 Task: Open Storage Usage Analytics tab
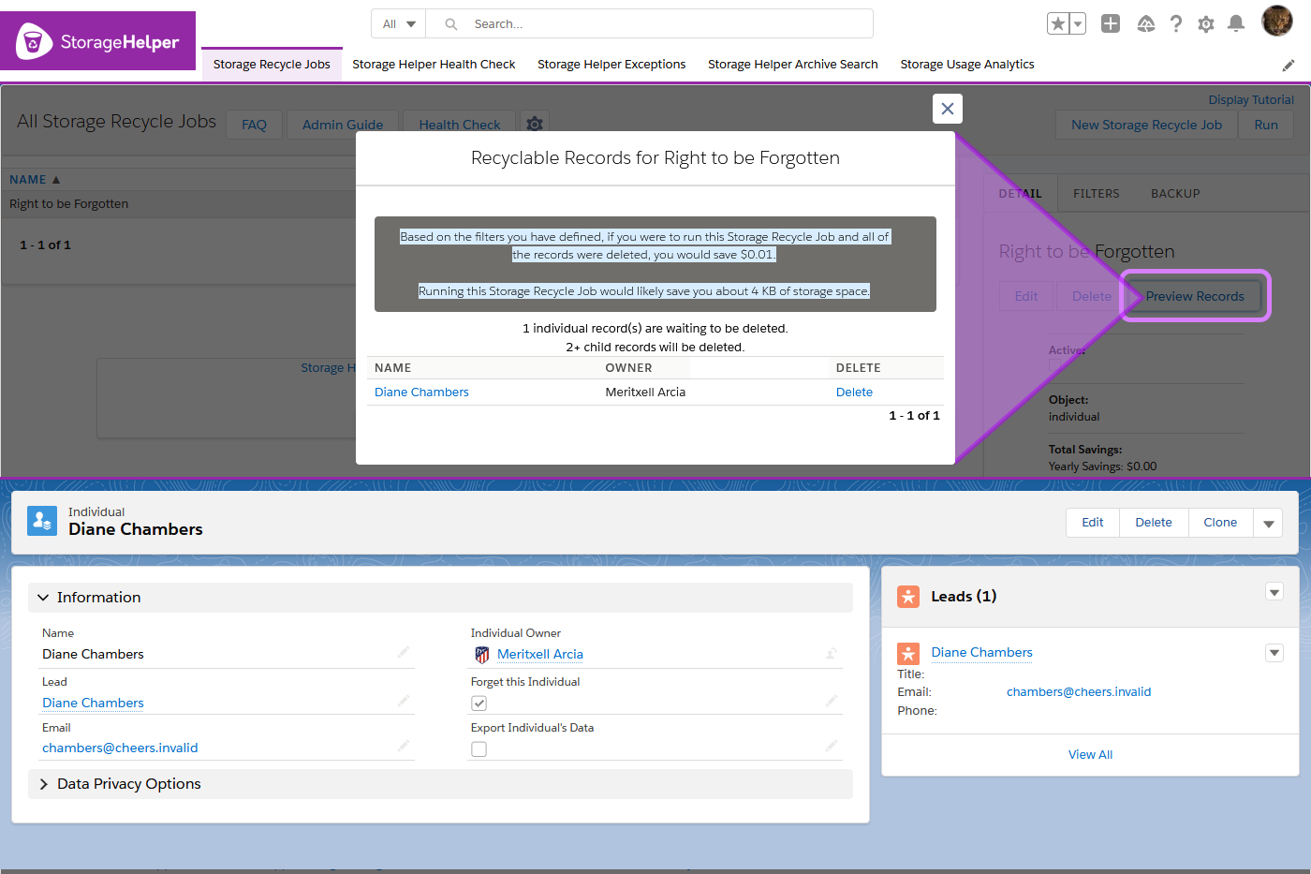pos(967,65)
